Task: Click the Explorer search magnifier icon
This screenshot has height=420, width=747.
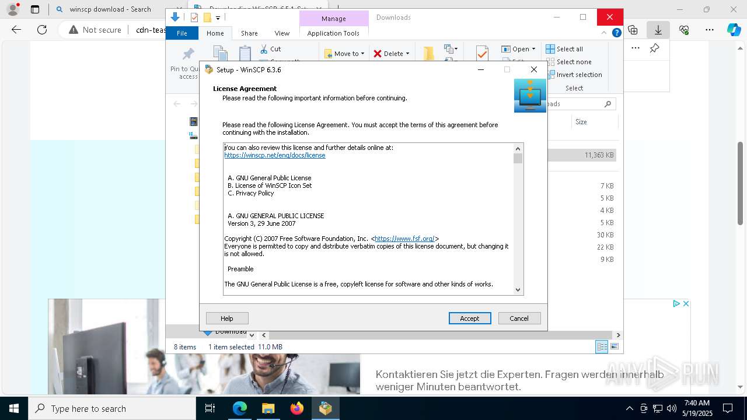Action: [608, 104]
